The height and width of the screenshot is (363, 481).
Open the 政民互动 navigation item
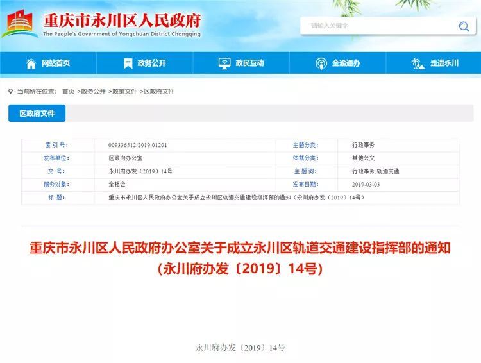coord(241,63)
